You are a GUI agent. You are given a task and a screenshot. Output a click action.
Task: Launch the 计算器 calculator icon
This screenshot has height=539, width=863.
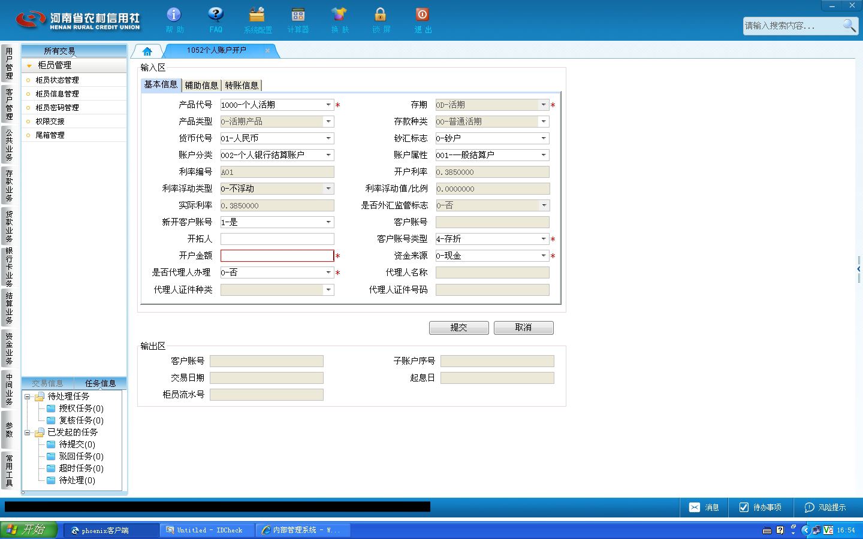coord(298,19)
